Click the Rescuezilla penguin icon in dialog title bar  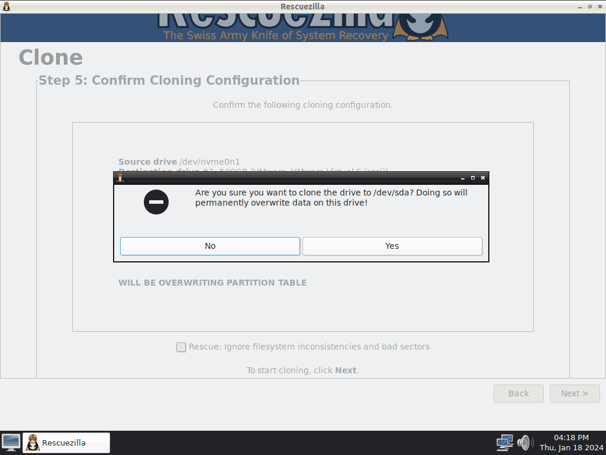120,178
